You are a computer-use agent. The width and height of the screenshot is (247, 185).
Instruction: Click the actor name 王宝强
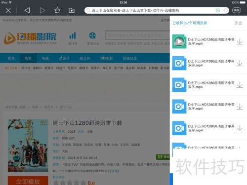pos(66,145)
